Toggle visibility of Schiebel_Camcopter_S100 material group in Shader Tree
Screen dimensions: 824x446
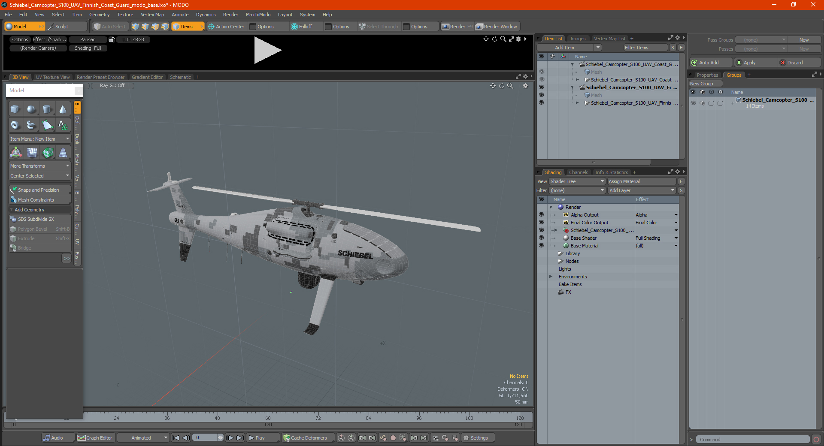[541, 230]
